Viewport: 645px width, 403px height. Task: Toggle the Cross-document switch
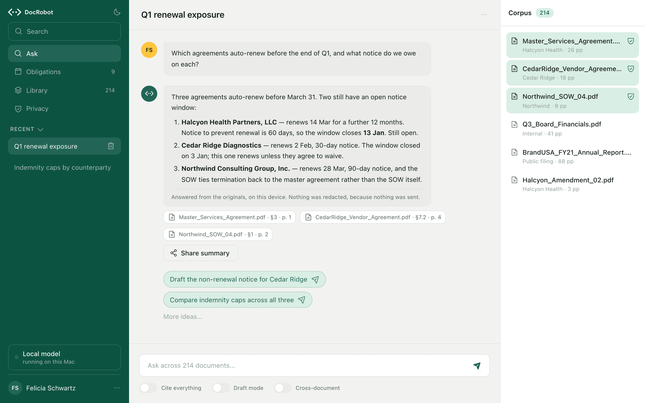[x=283, y=388]
